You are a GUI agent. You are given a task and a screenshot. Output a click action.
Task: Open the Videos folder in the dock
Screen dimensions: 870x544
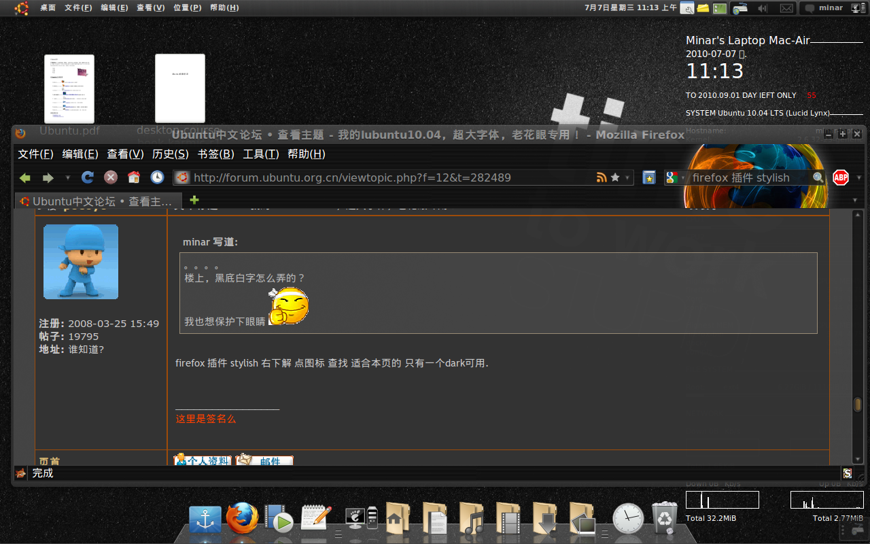(x=508, y=518)
